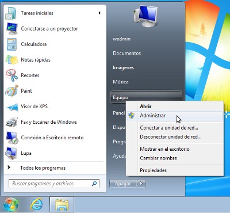The image size is (230, 213).
Task: Open Música in the right pane
Action: (121, 82)
